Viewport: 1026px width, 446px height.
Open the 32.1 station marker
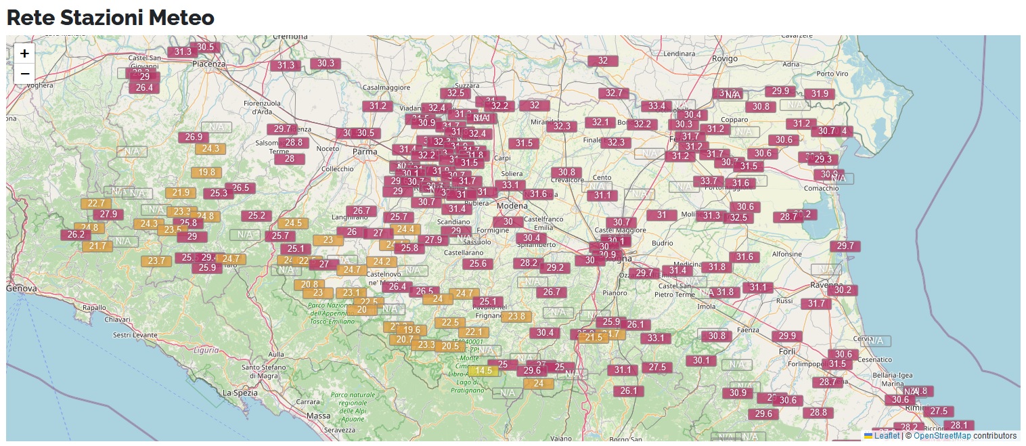[600, 122]
